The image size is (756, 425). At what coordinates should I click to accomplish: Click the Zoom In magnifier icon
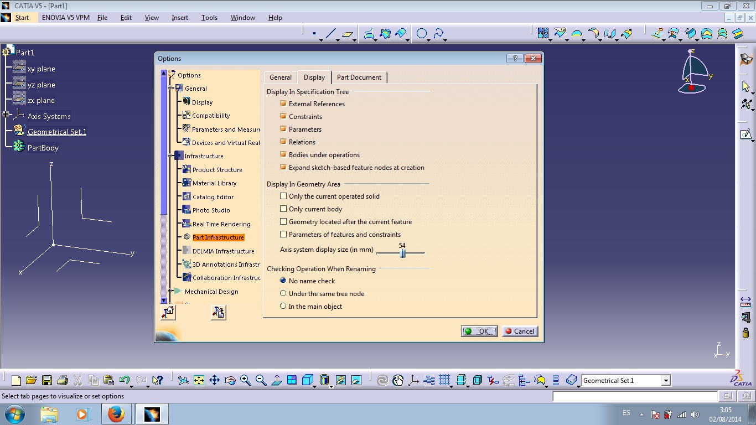[246, 380]
